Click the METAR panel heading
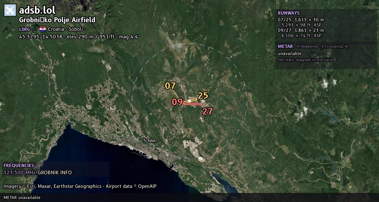The image size is (379, 202). [286, 46]
